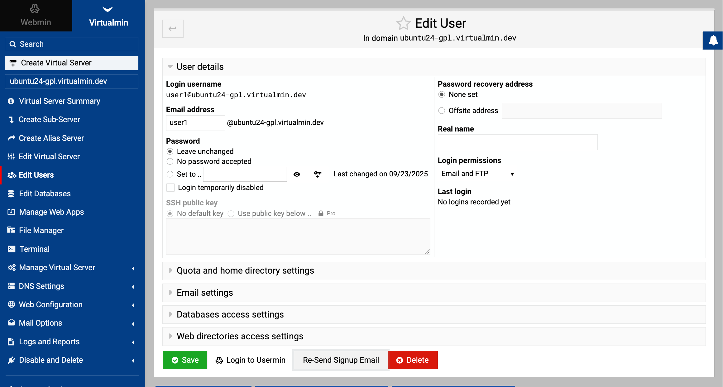Open the notifications bell

pos(713,41)
